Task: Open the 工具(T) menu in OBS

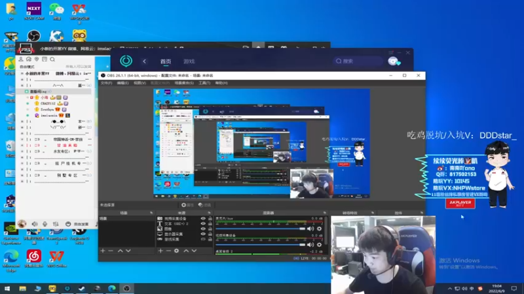Action: point(204,83)
